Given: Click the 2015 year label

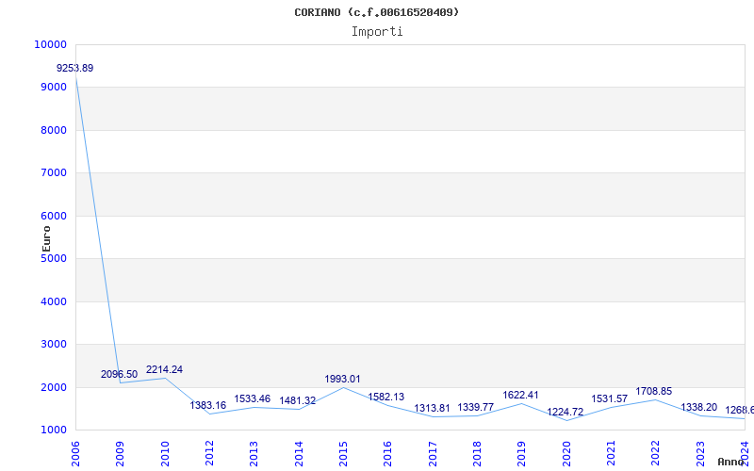Looking at the screenshot, I should [343, 454].
